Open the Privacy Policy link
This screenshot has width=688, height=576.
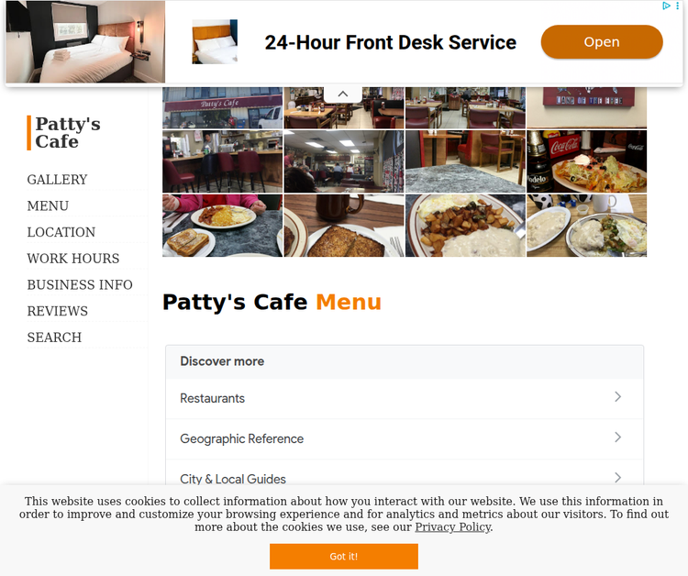pos(453,526)
